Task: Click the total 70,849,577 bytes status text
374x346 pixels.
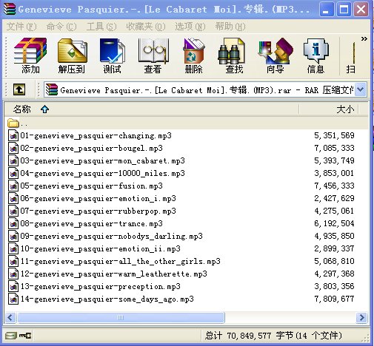Action: coord(273,336)
